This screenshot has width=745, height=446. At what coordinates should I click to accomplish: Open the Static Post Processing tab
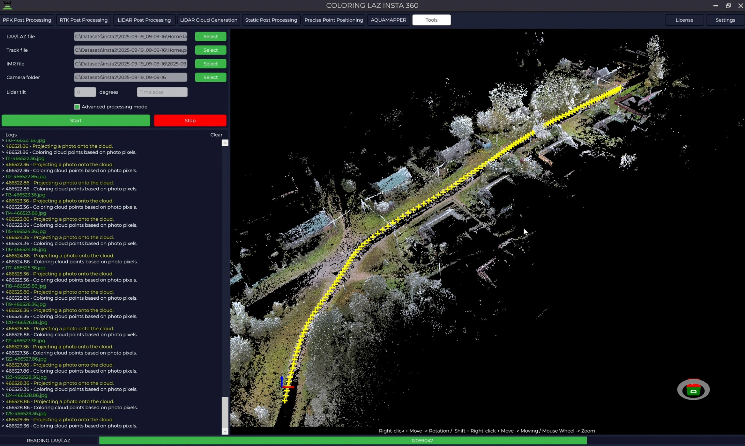coord(271,20)
